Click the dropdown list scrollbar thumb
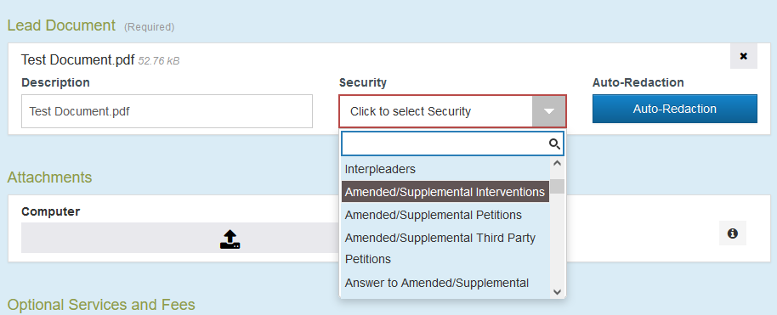 (558, 186)
